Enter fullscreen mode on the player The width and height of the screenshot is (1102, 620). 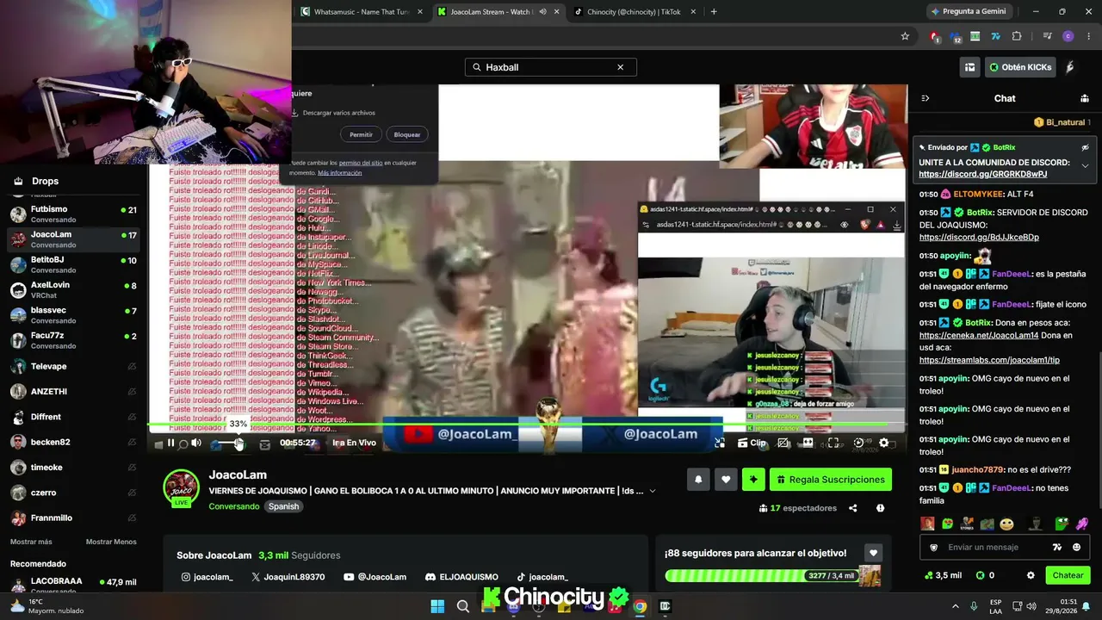[x=833, y=443]
